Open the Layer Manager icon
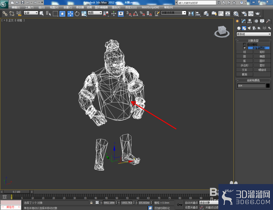Screen dimensions: 273x210 [x=206, y=13]
